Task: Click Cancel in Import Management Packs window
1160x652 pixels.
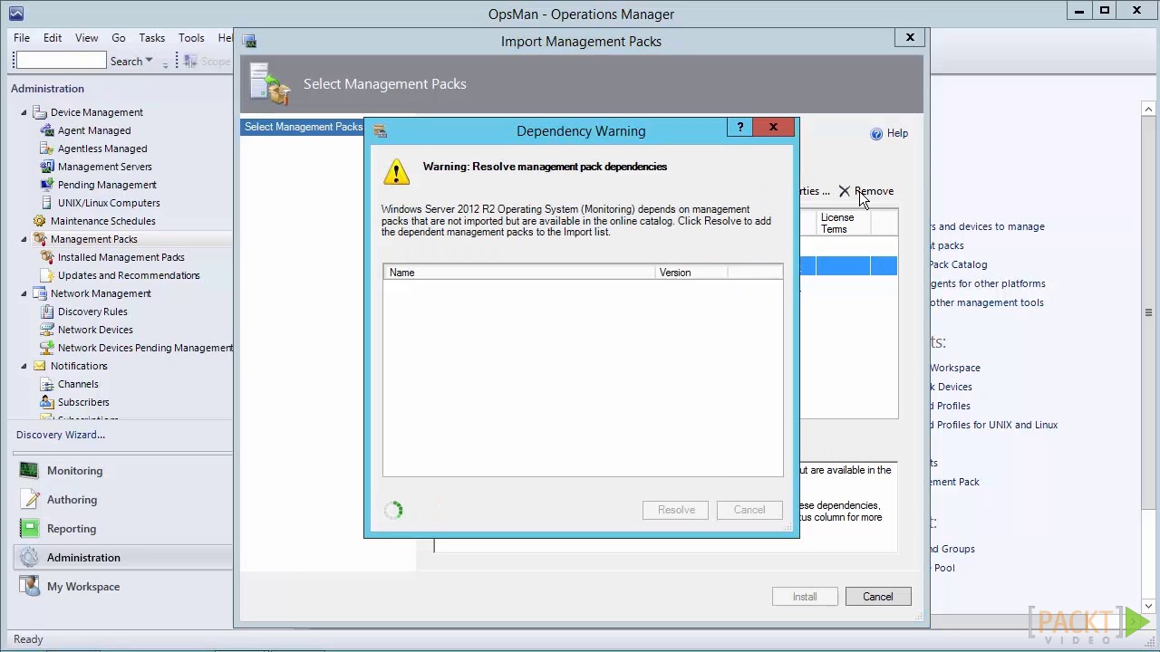Action: (x=878, y=597)
